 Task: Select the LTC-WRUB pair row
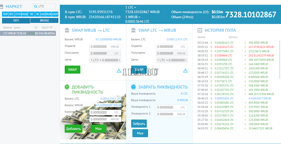[x=29, y=33]
